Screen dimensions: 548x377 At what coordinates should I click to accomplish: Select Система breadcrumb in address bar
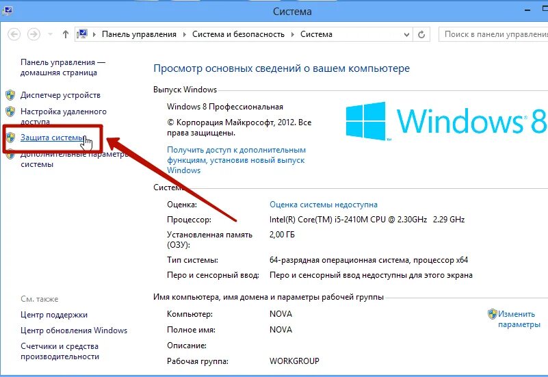coord(316,34)
